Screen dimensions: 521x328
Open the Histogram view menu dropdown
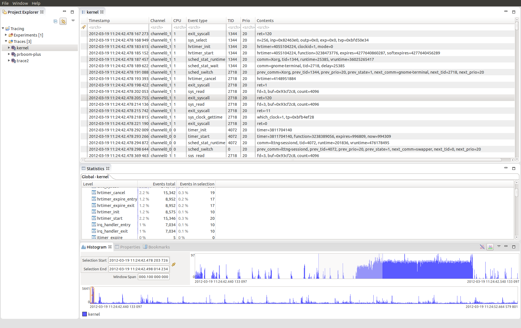point(499,246)
